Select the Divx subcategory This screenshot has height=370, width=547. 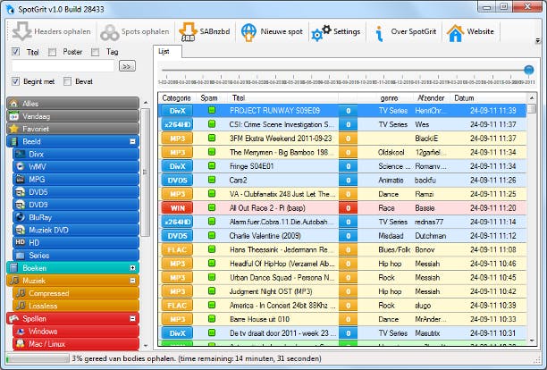pos(76,154)
